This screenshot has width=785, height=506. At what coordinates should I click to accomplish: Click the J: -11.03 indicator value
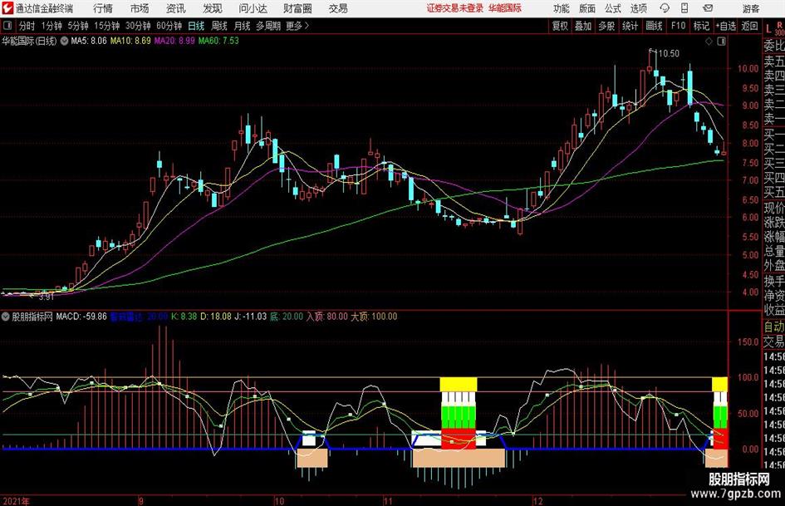click(x=250, y=317)
